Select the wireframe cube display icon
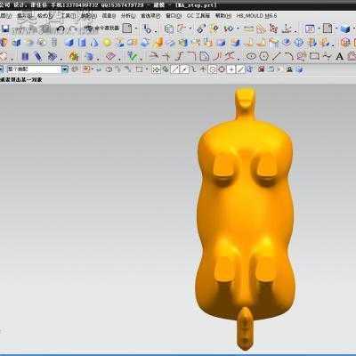 (x=169, y=28)
